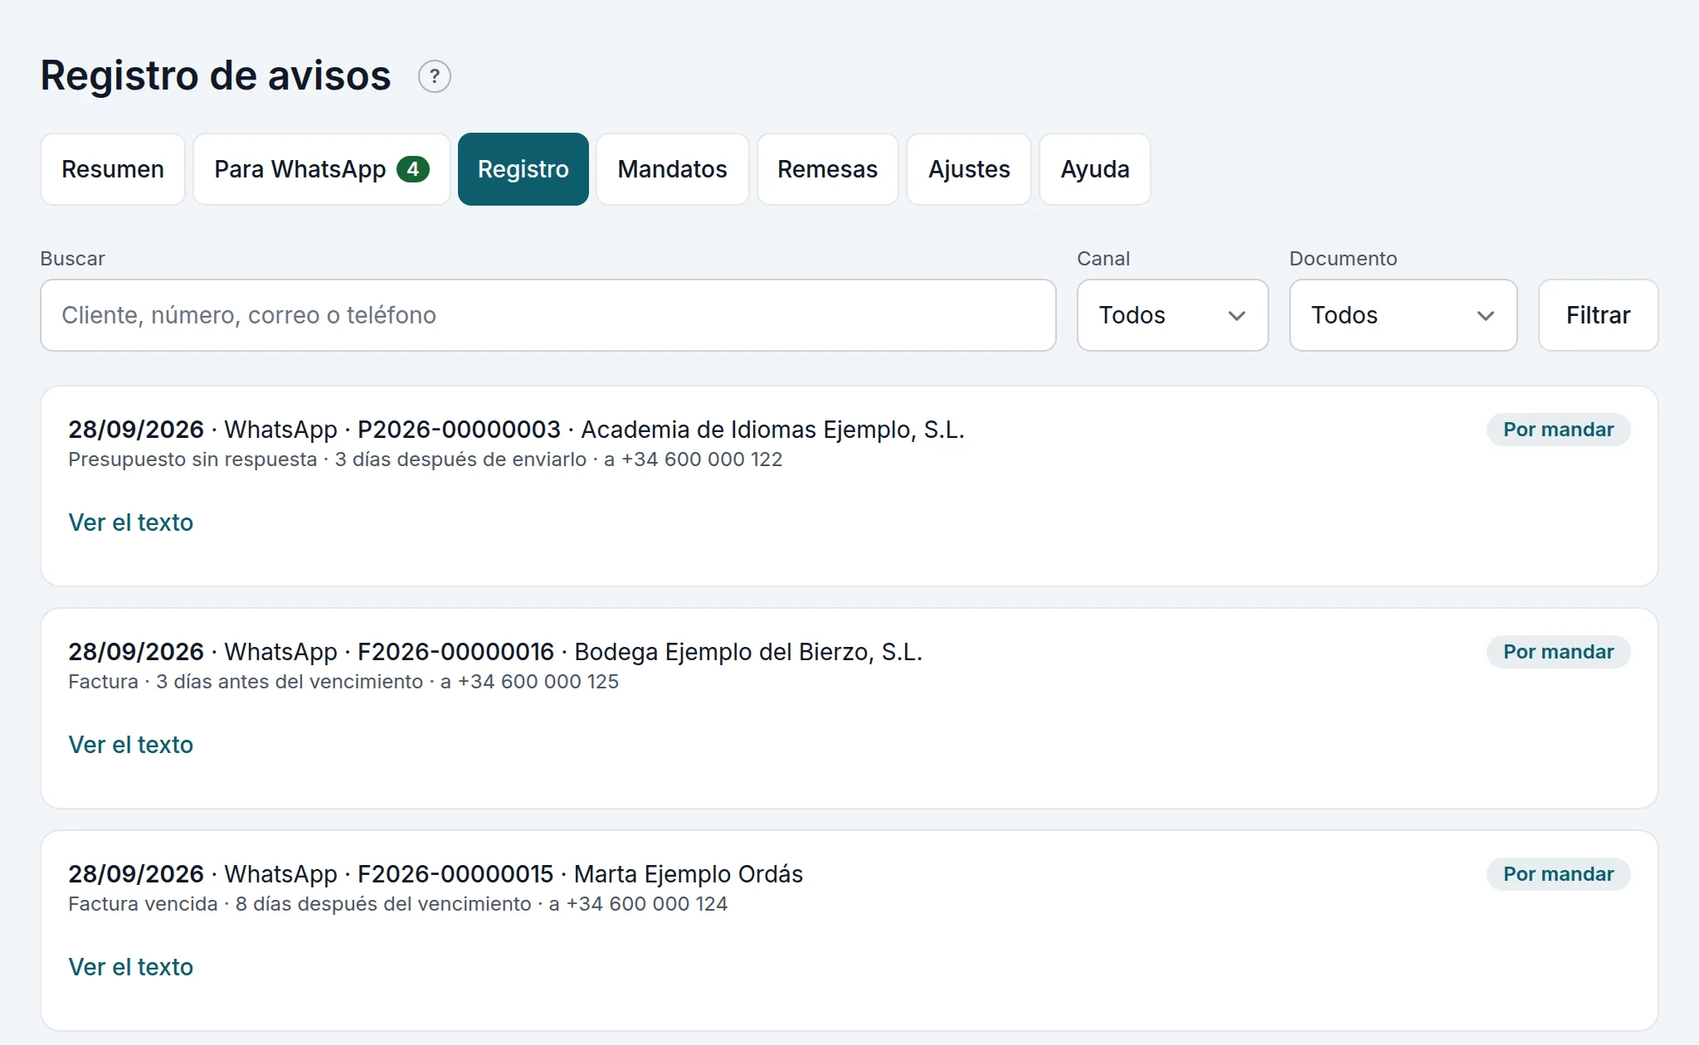This screenshot has height=1045, width=1699.
Task: Switch to the Para WhatsApp tab
Action: tap(322, 169)
